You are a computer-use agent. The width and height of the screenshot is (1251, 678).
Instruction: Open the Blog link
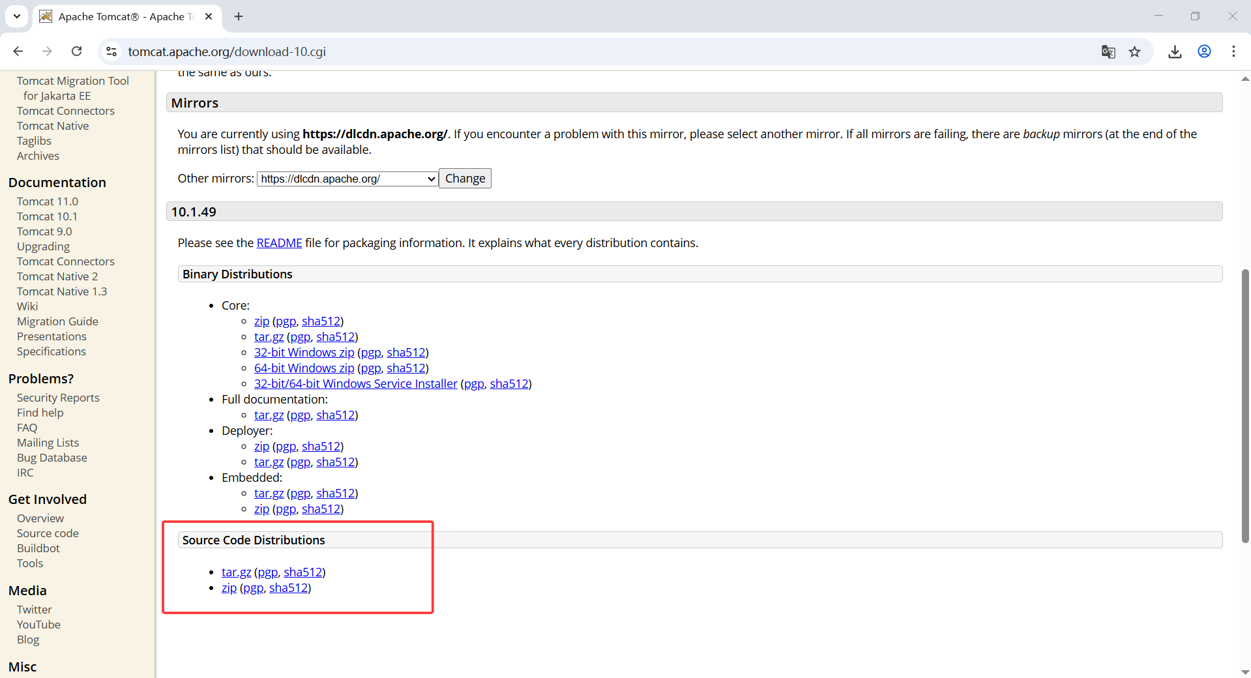pyautogui.click(x=28, y=640)
